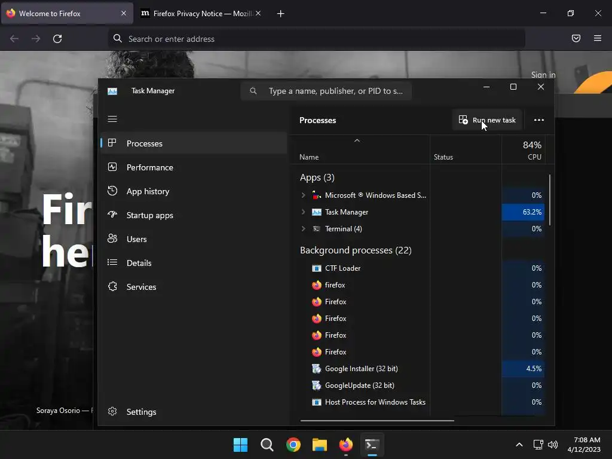Open the Users page

[194, 239]
